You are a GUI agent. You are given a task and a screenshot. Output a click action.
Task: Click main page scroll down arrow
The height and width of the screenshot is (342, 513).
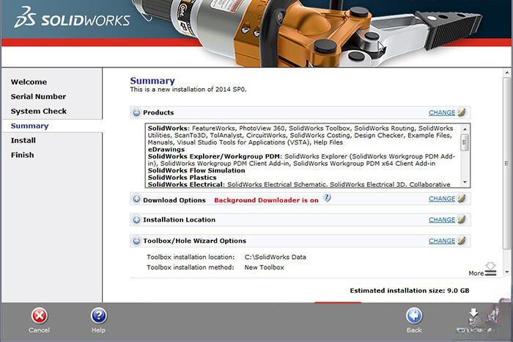(x=507, y=272)
